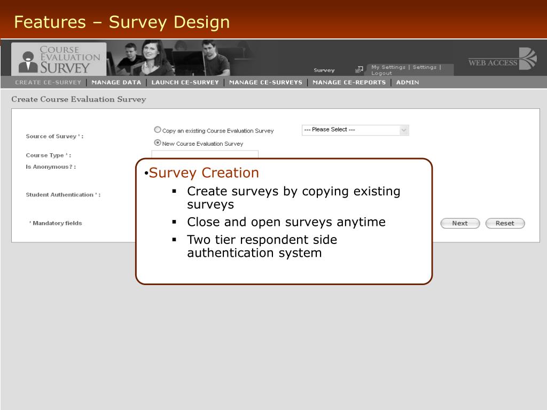Open Settings link in header
This screenshot has height=410, width=547.
click(425, 67)
